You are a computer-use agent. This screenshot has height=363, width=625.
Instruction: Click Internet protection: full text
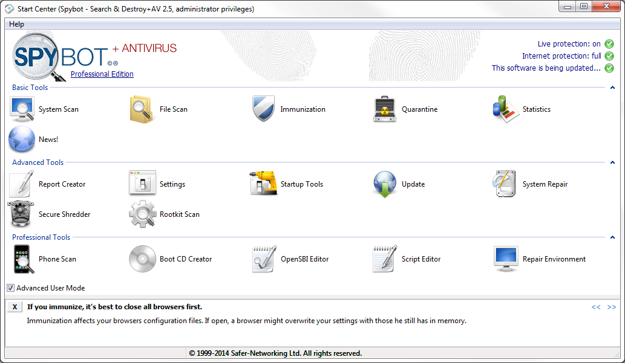[x=561, y=56]
